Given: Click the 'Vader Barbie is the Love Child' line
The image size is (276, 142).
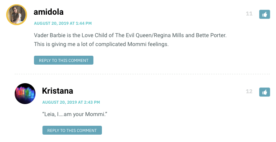Looking at the screenshot, I should pyautogui.click(x=130, y=35).
